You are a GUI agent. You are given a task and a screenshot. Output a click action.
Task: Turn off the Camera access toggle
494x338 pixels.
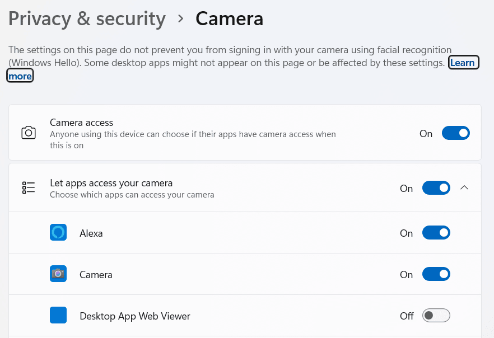(455, 133)
